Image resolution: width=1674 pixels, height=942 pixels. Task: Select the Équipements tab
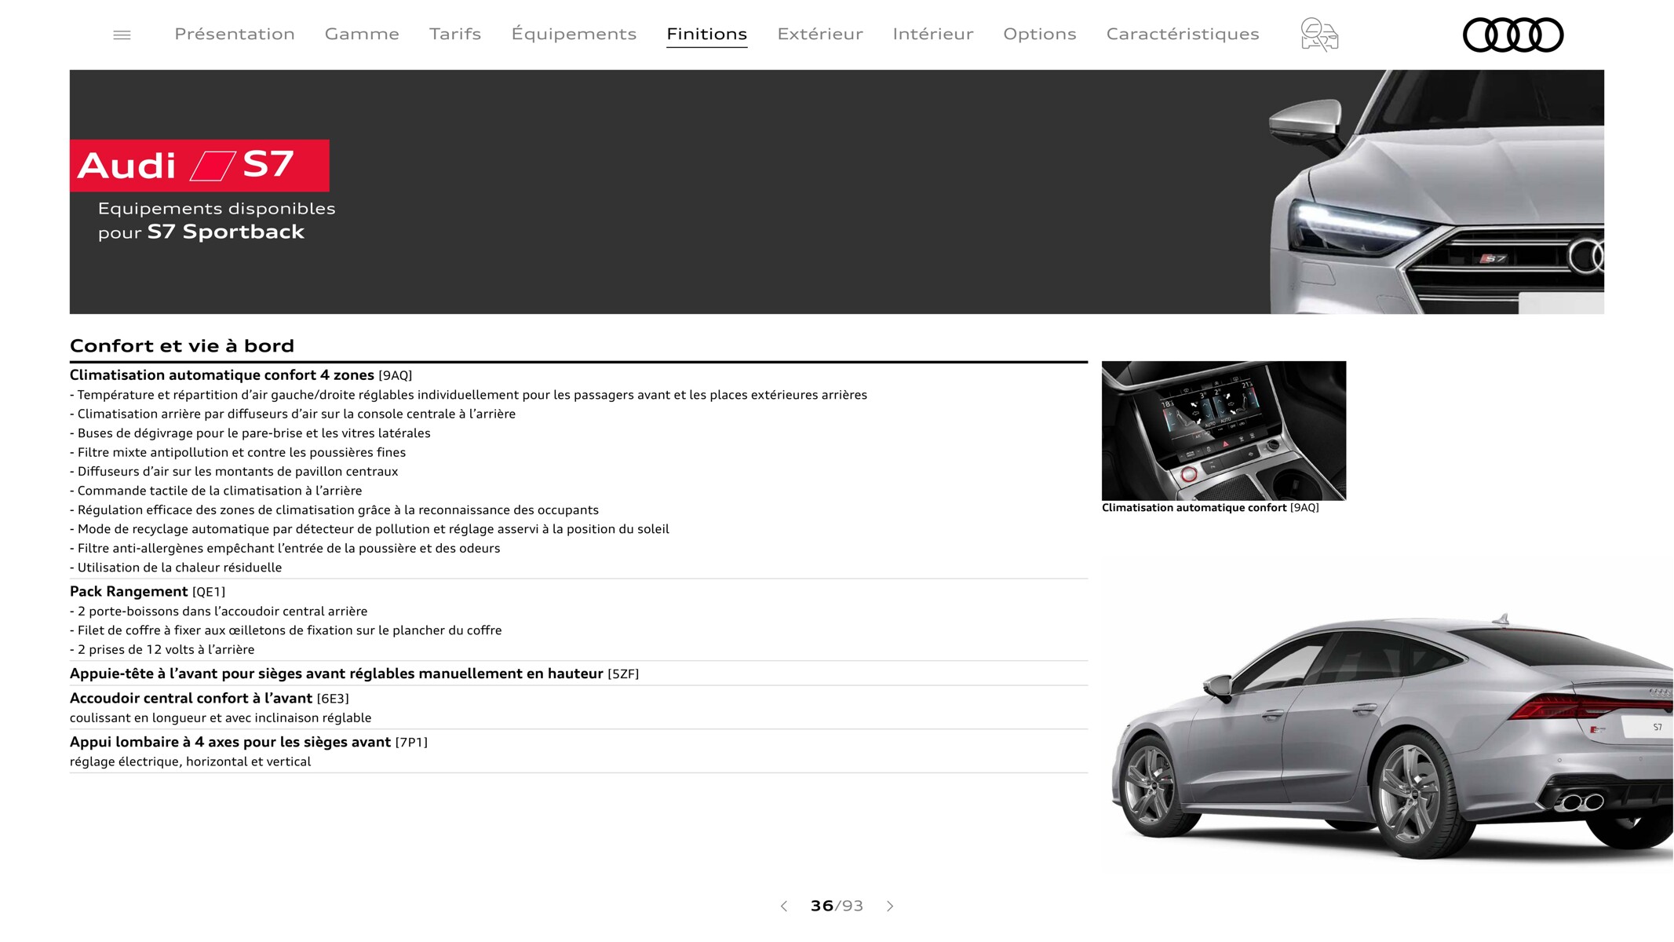pos(574,34)
